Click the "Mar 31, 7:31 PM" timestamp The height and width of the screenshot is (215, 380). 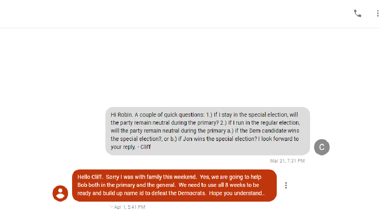(287, 161)
